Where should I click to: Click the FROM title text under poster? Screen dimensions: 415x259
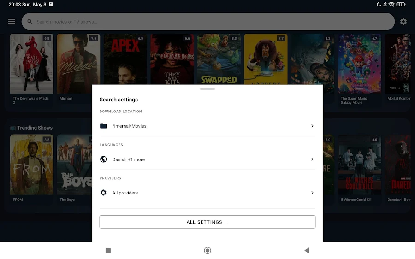(x=18, y=200)
